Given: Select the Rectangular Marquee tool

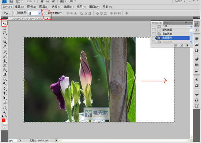Looking at the screenshot, I should tap(4, 28).
